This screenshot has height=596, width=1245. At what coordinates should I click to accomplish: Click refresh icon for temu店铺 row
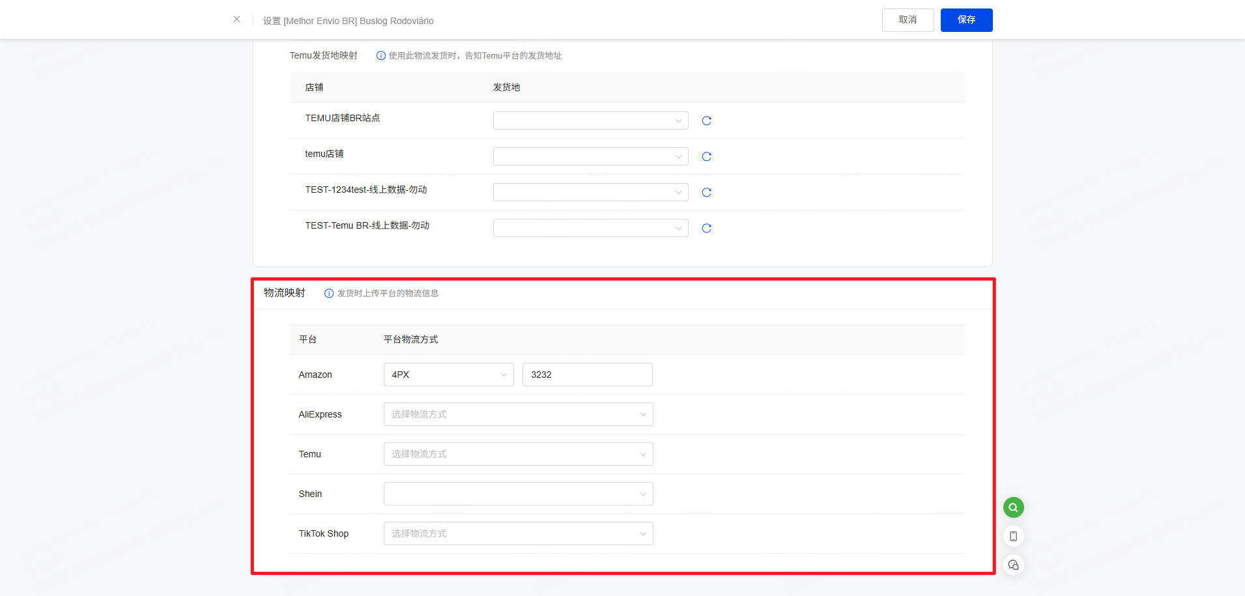coord(706,156)
